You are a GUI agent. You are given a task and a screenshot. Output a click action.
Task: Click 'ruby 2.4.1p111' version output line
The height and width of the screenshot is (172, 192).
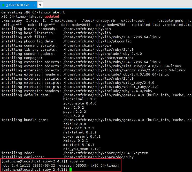click(x=60, y=166)
